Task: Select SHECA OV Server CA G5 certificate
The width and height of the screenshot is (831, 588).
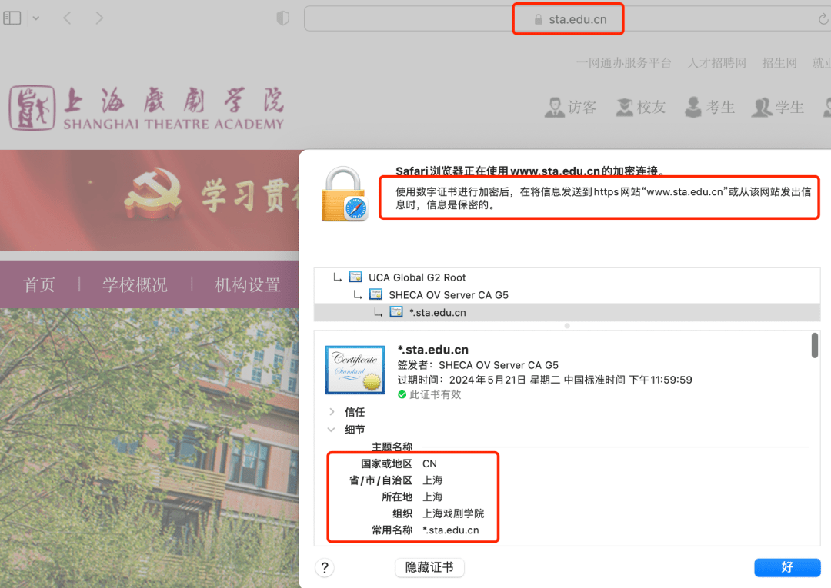Action: click(448, 294)
